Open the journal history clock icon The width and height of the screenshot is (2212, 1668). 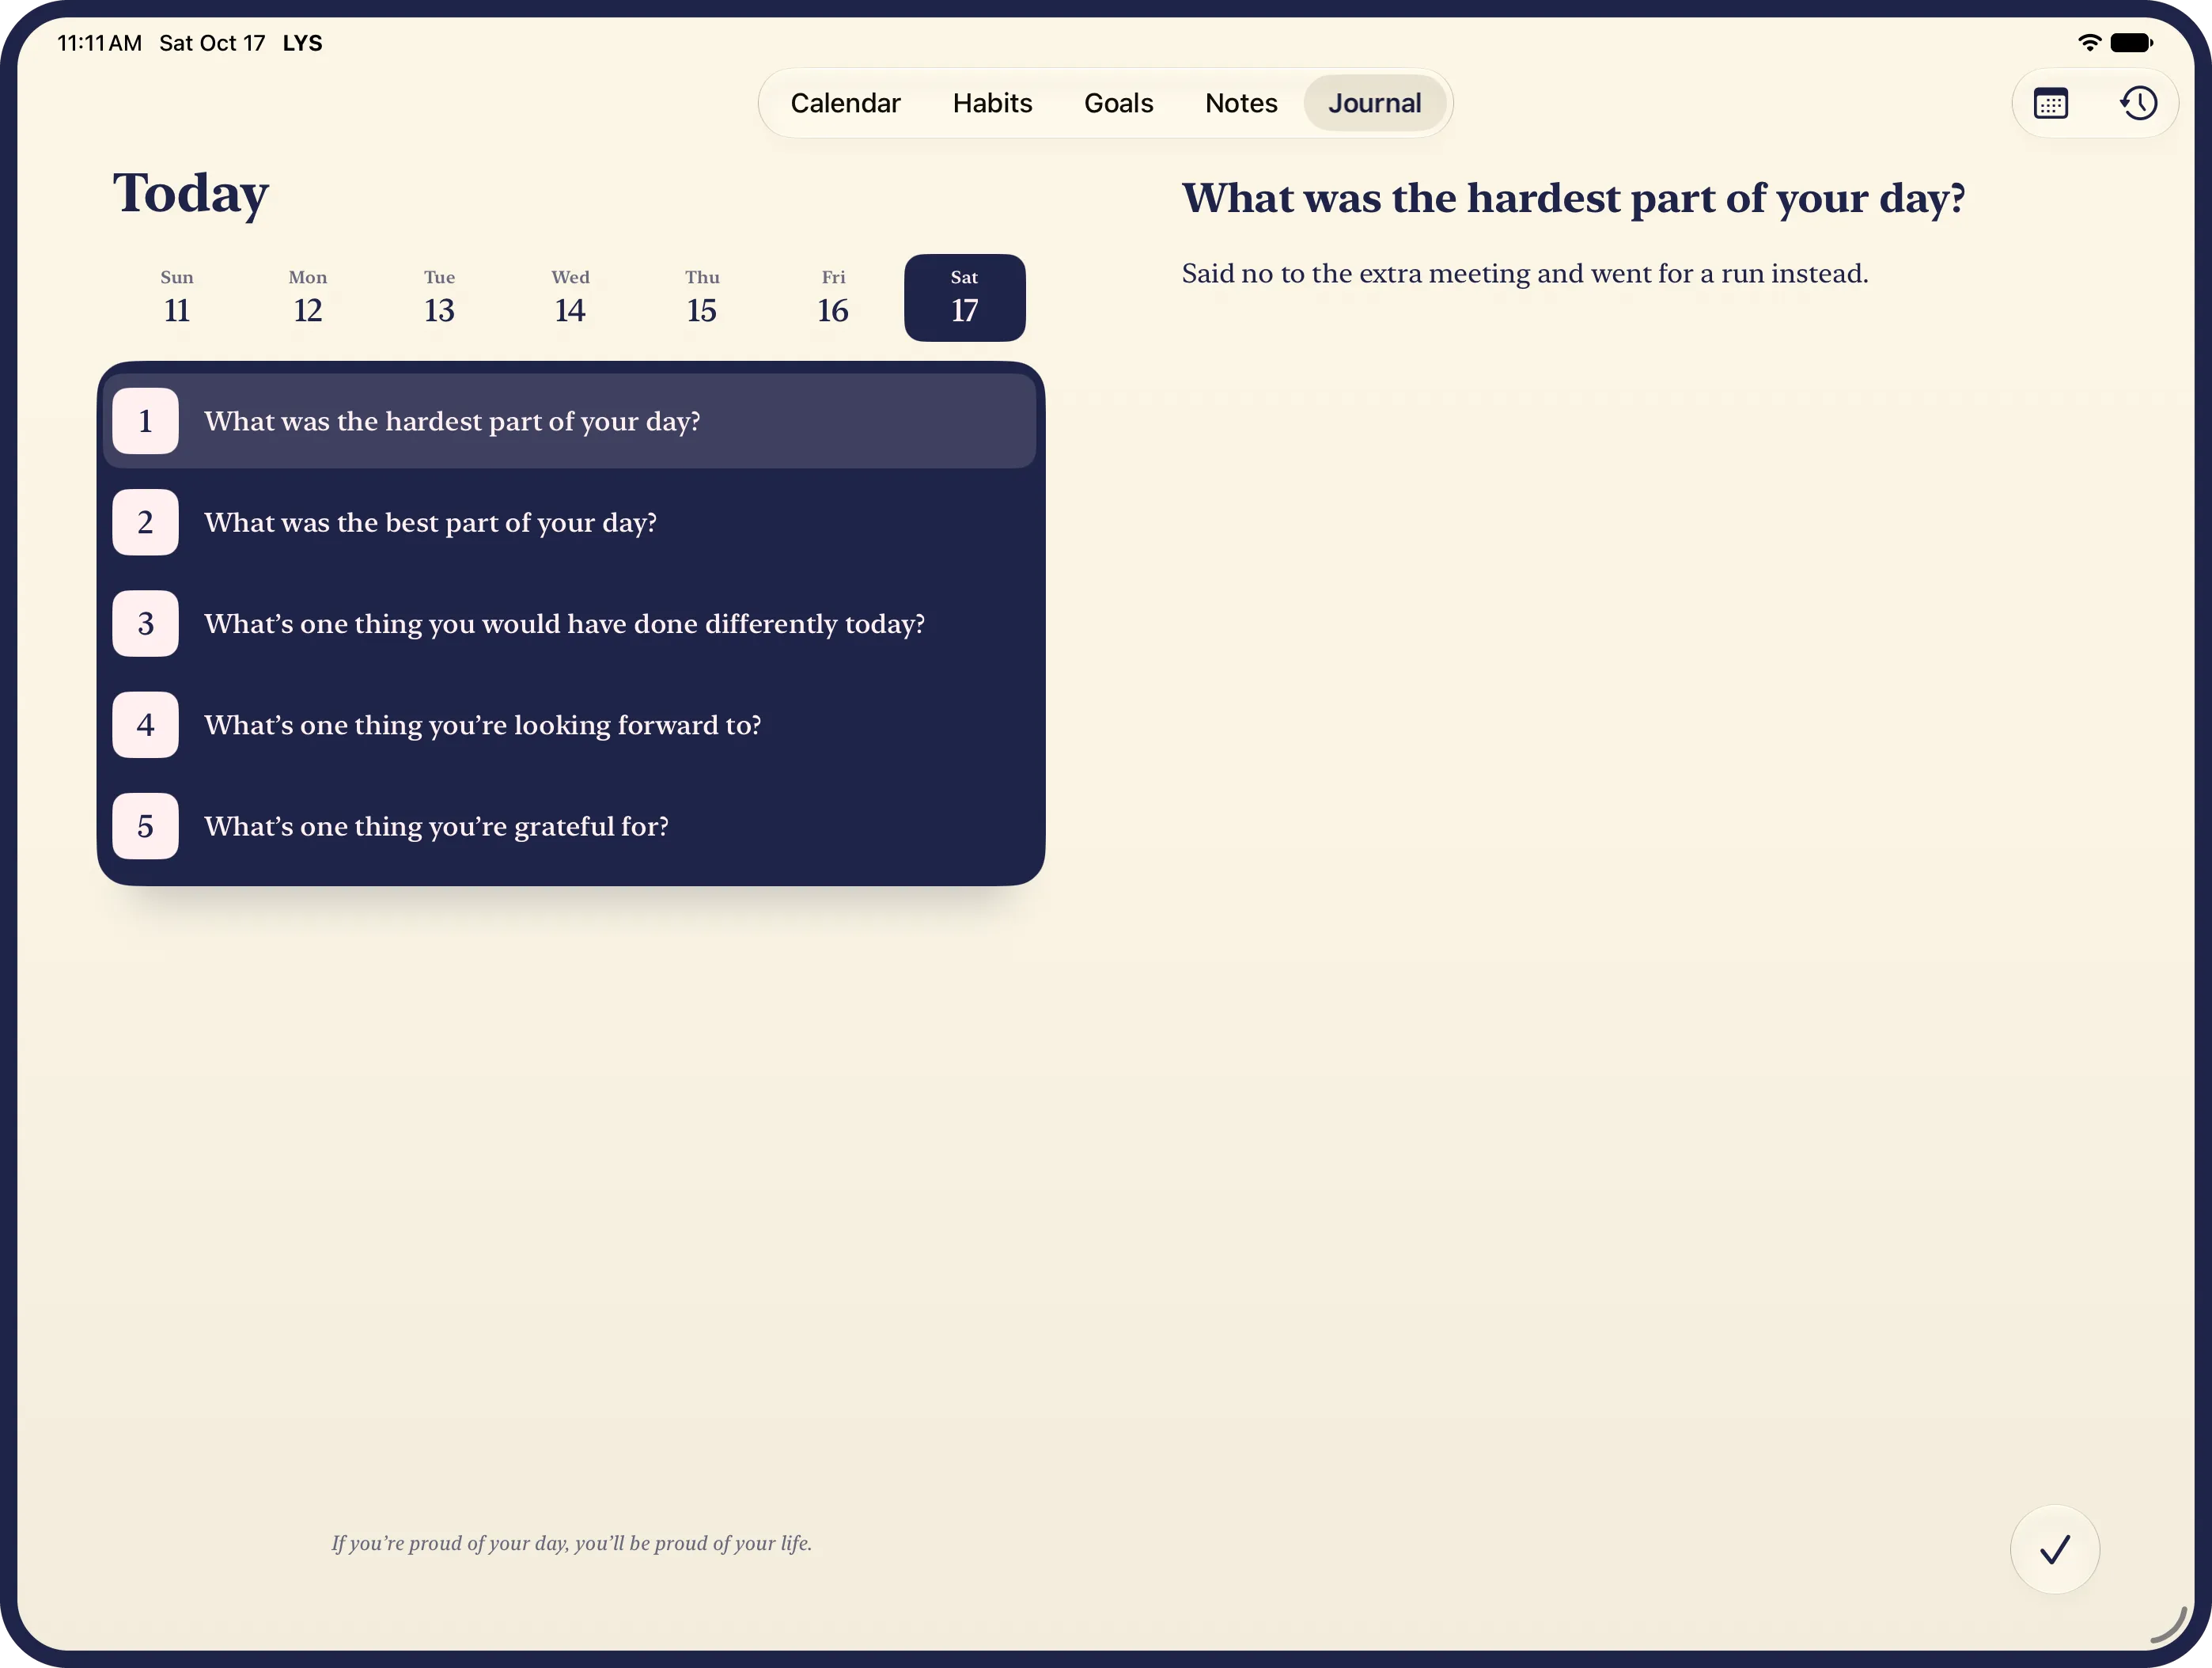[2138, 103]
